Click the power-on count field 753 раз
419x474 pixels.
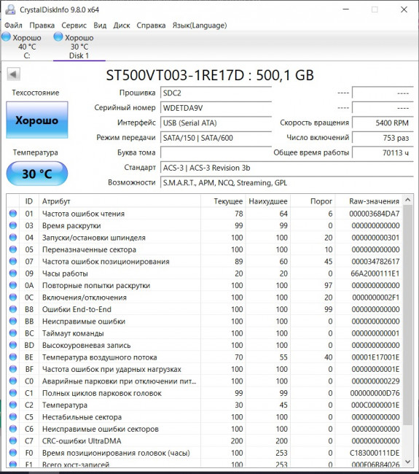383,138
